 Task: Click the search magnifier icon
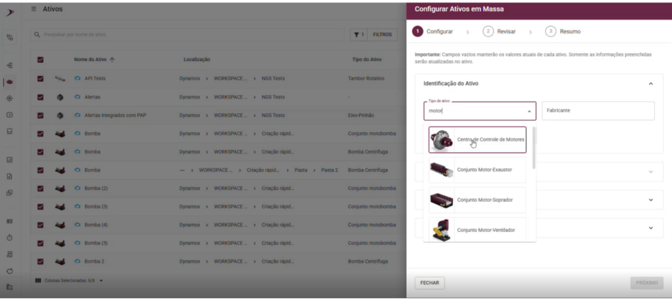pyautogui.click(x=37, y=34)
